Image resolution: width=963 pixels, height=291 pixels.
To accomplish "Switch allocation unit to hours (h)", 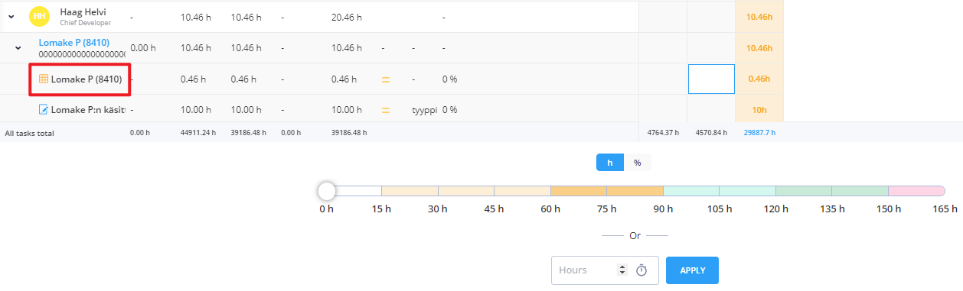I will (610, 163).
